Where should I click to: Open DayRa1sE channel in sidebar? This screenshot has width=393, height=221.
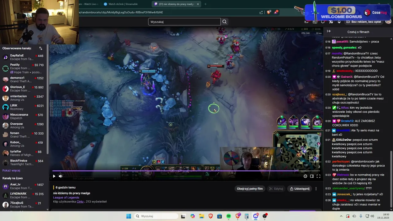[23, 57]
